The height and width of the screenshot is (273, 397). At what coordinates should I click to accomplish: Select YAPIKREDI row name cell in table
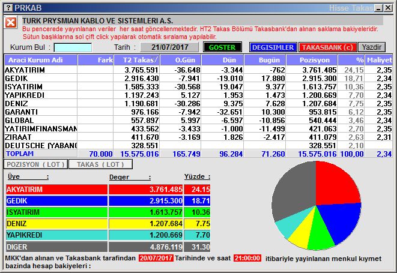pos(41,95)
